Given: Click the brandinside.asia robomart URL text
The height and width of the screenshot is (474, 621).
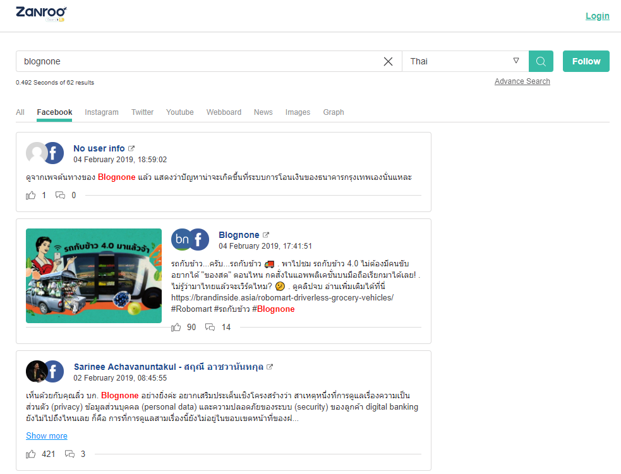Looking at the screenshot, I should click(x=282, y=297).
